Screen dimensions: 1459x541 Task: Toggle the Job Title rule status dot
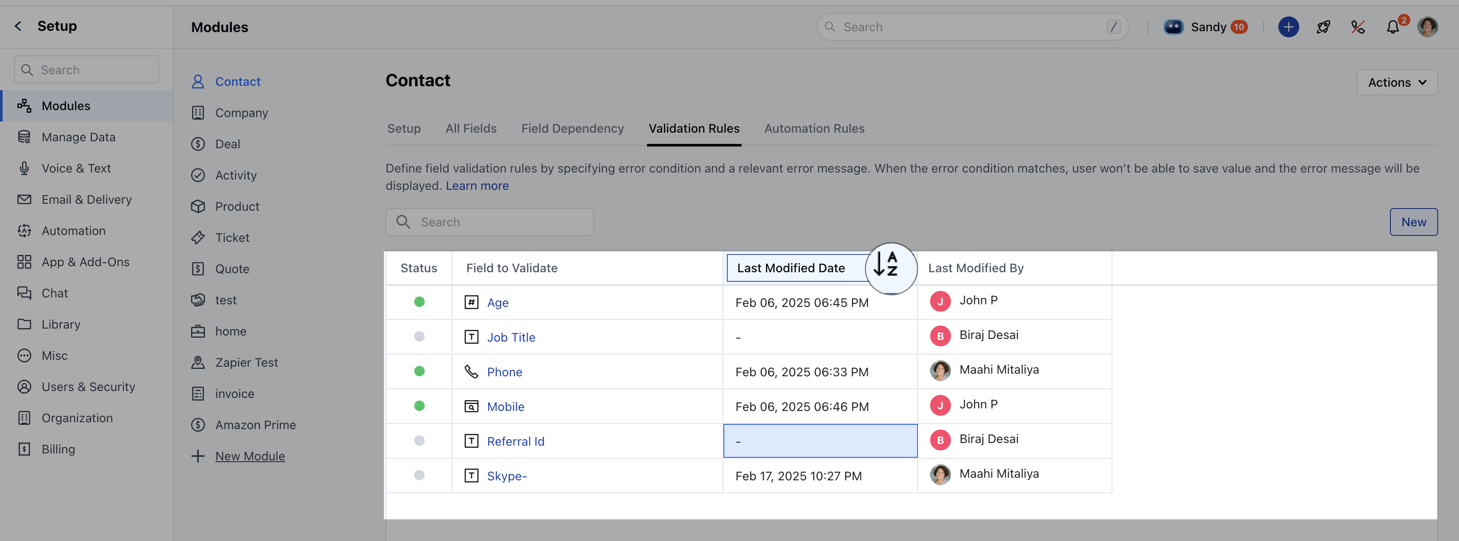[x=419, y=336]
